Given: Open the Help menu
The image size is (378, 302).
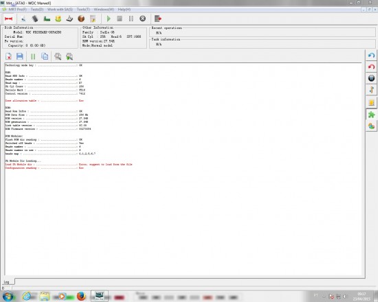Looking at the screenshot, I should 124,10.
